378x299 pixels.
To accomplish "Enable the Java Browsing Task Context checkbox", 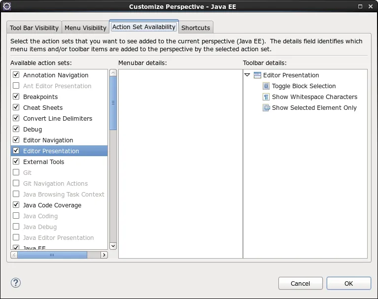I will 16,194.
